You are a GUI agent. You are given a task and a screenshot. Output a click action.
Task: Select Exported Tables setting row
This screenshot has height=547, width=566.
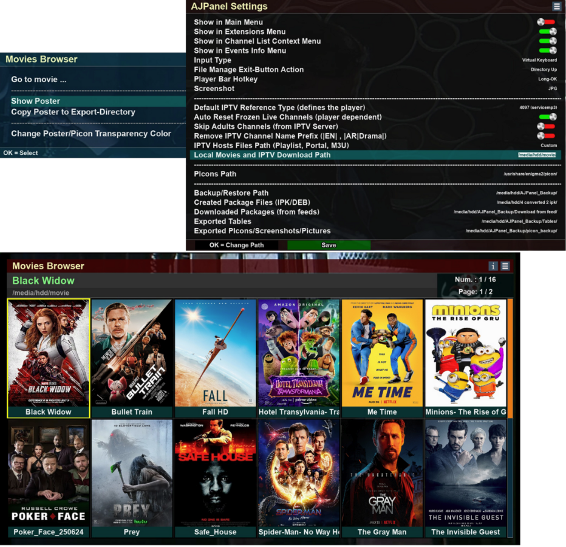coord(375,221)
